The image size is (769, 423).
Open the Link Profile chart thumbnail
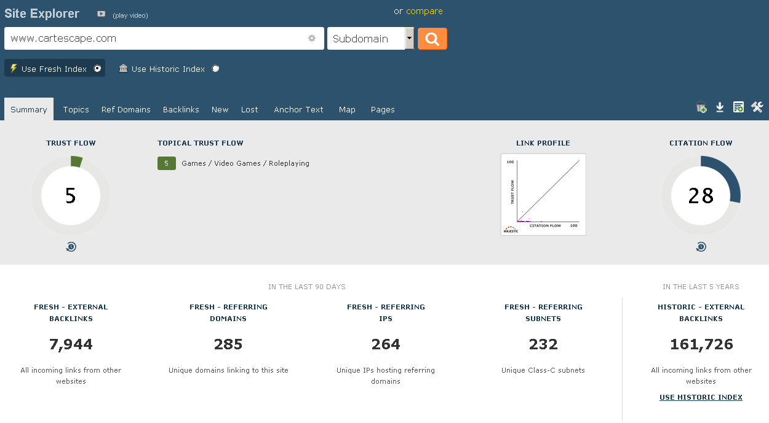(x=543, y=194)
